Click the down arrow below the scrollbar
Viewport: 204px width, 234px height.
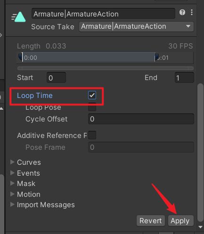coord(200,227)
